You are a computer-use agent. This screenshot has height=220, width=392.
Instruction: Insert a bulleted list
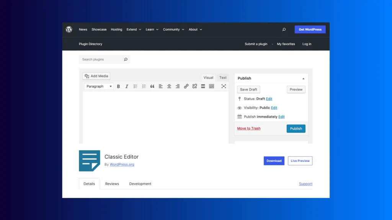[135, 86]
